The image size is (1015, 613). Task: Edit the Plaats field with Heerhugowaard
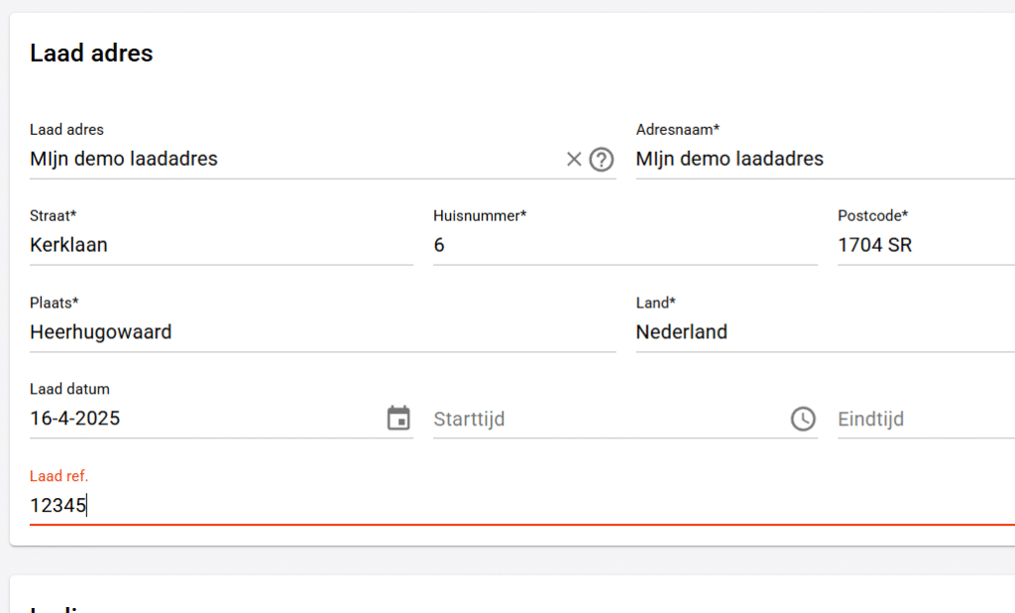[x=322, y=331]
